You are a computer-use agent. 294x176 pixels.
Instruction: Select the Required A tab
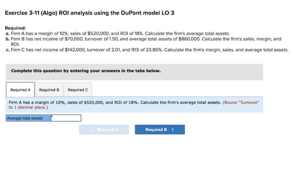pos(20,89)
